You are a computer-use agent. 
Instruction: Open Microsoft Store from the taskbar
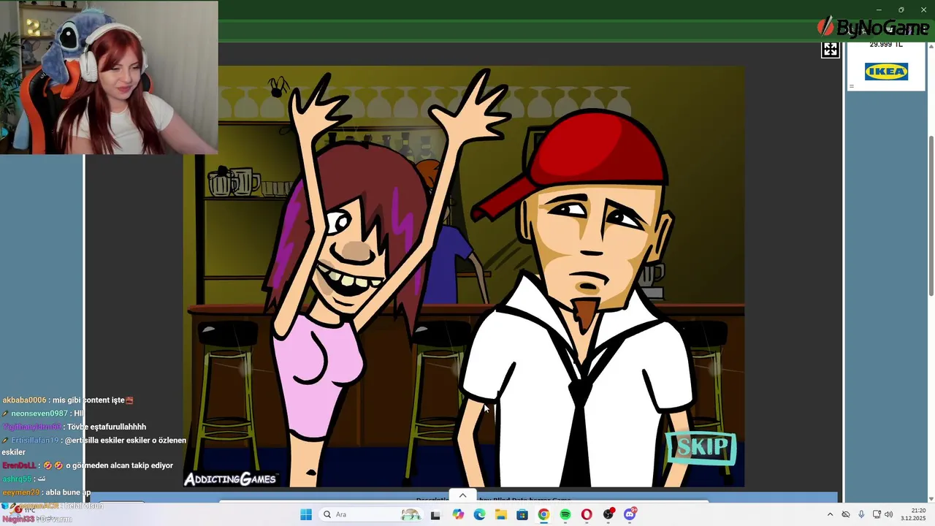pos(522,514)
